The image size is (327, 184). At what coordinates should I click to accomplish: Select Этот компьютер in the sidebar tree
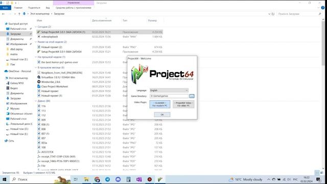pos(18,78)
